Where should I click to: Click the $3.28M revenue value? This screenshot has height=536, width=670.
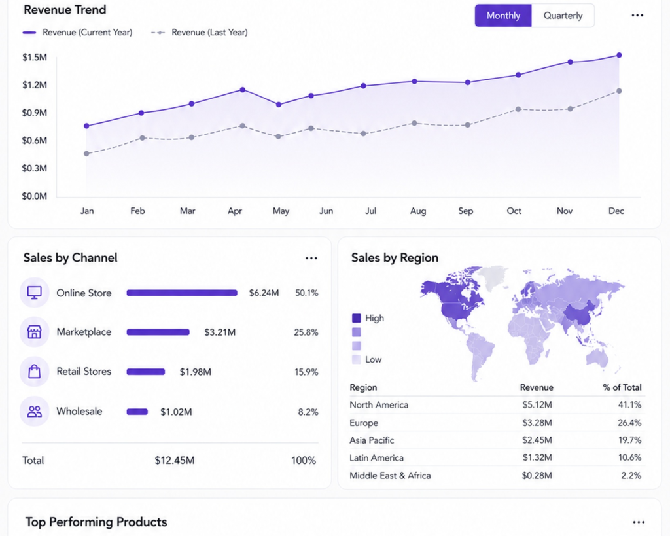point(537,423)
